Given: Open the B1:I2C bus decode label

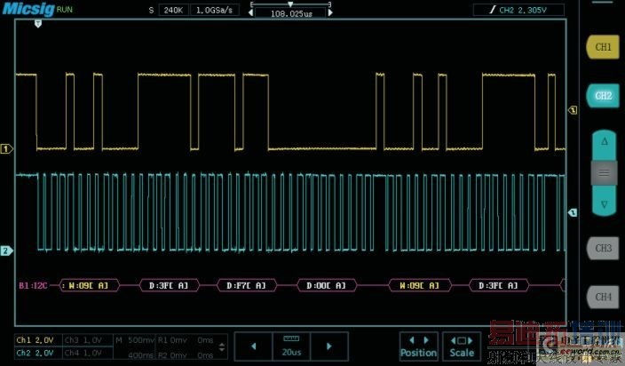Looking at the screenshot, I should point(33,285).
